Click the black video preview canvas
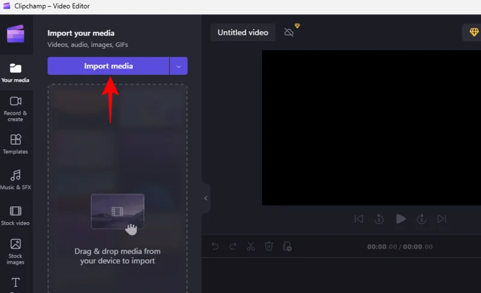This screenshot has height=293, width=481. click(x=372, y=128)
